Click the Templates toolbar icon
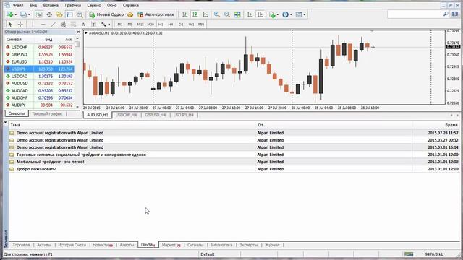The height and width of the screenshot is (260, 463). (299, 14)
